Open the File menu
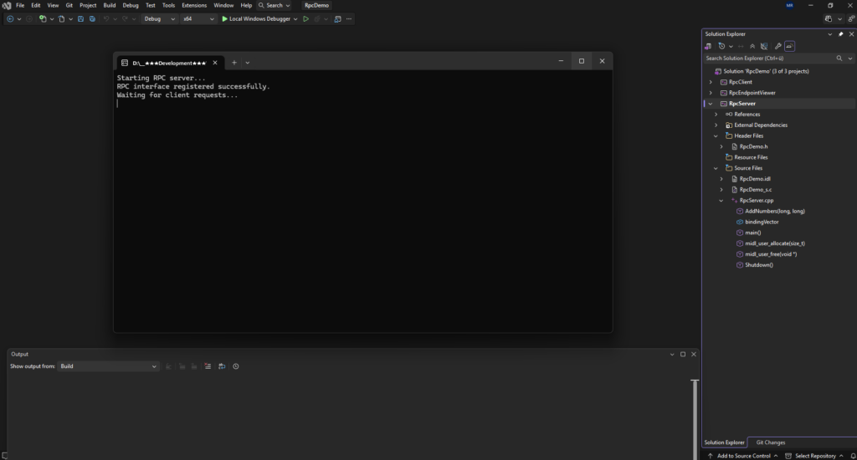This screenshot has width=857, height=460. click(x=20, y=6)
